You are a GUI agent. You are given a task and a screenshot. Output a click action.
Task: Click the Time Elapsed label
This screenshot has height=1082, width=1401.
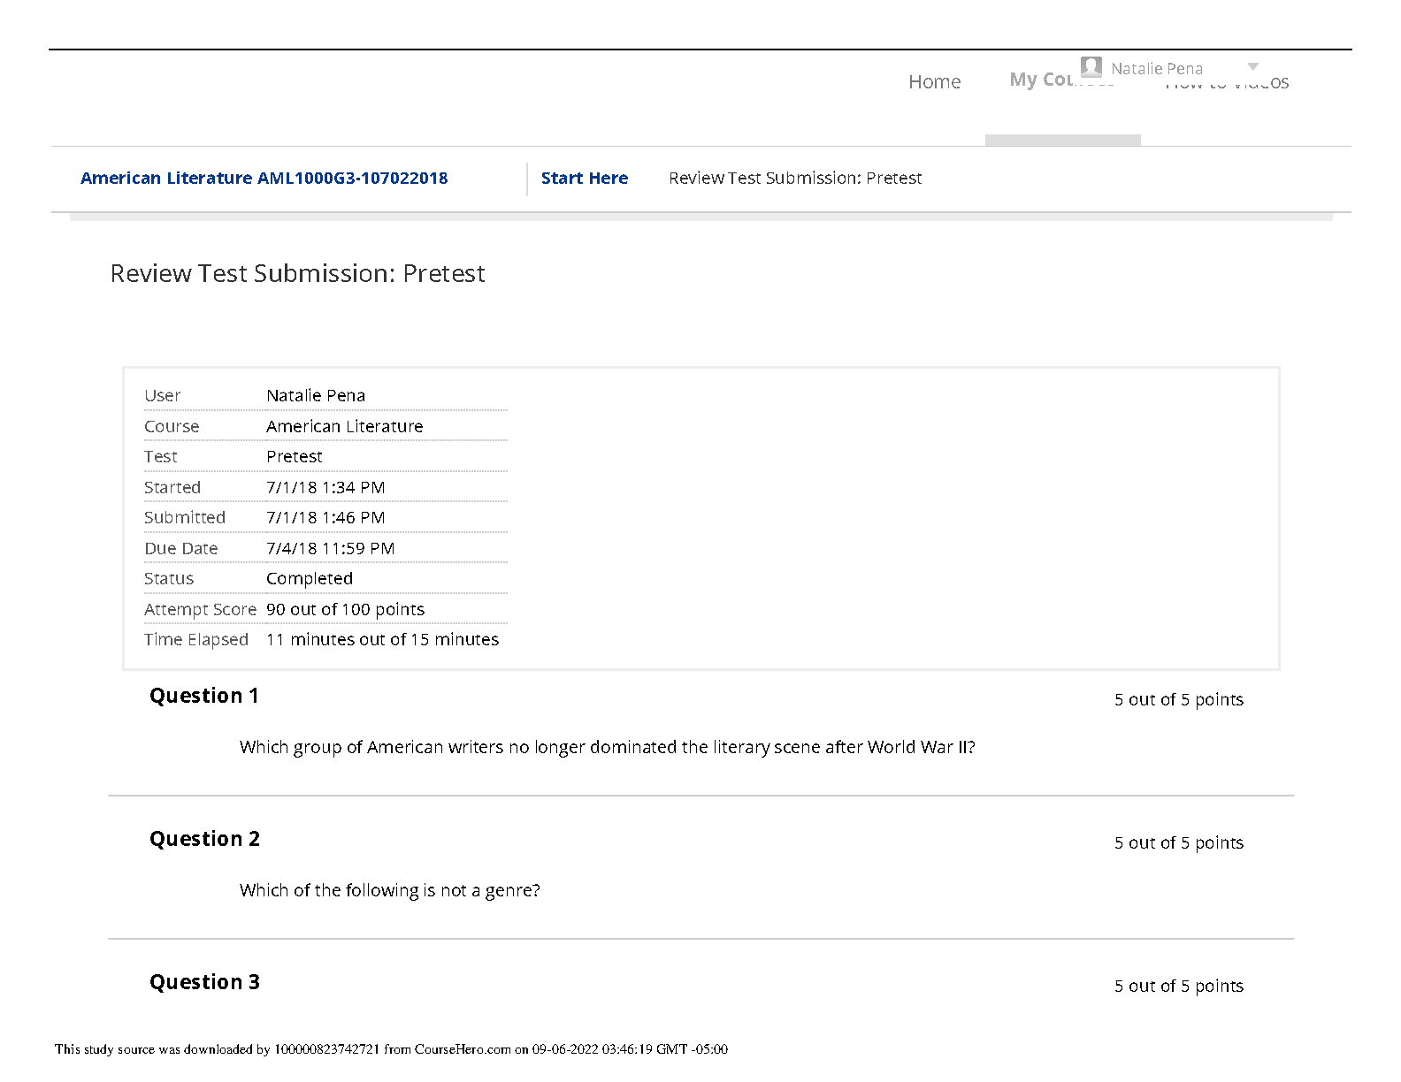[196, 640]
